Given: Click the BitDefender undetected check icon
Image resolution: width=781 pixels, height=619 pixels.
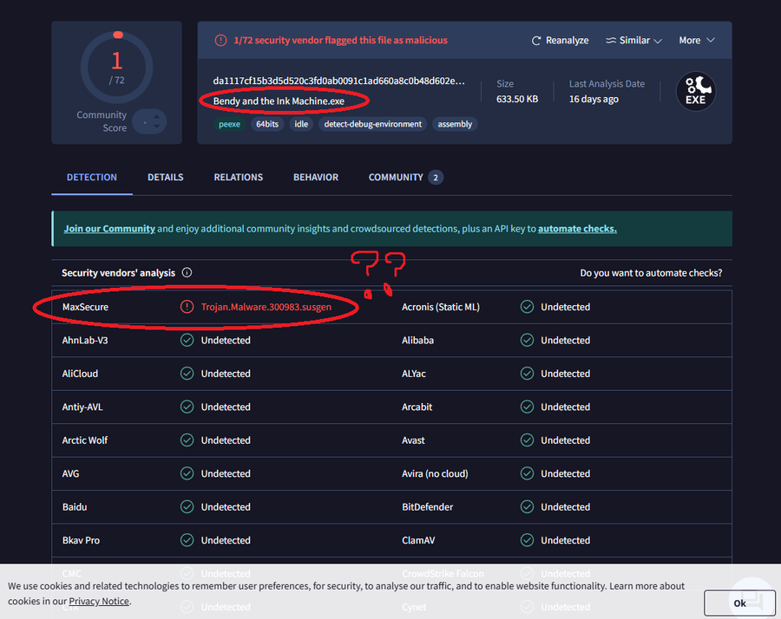Looking at the screenshot, I should [527, 507].
